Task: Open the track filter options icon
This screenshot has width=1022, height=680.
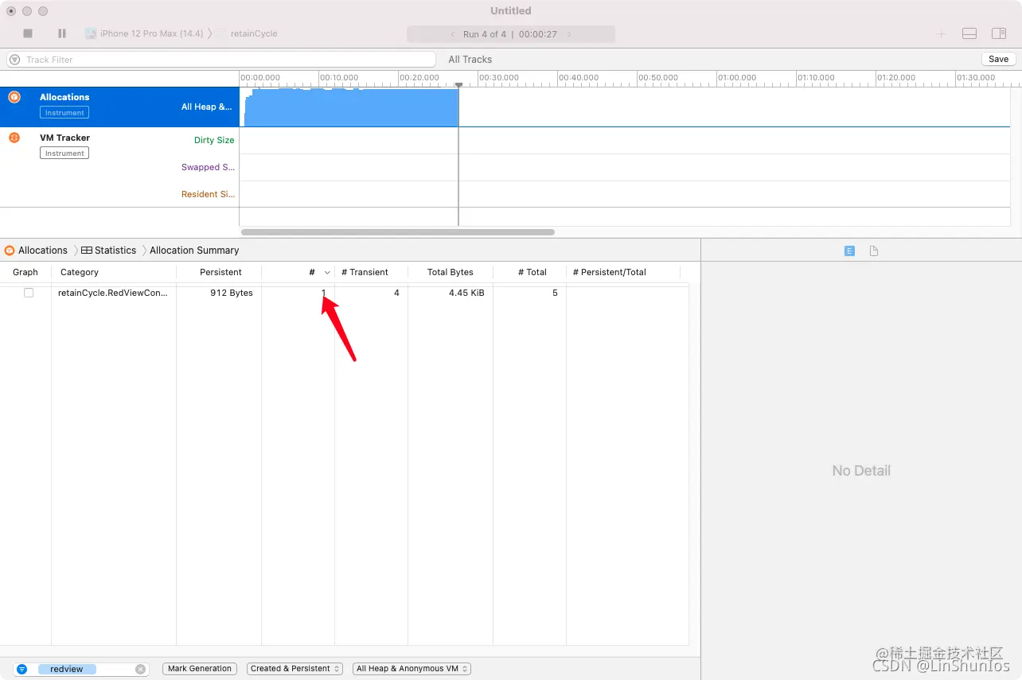Action: point(15,59)
